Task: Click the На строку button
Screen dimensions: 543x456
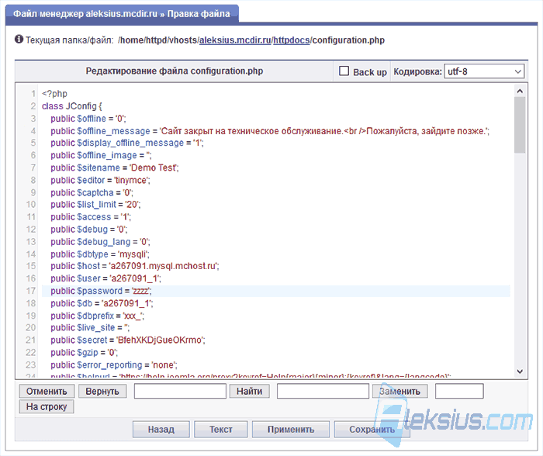Action: click(x=47, y=406)
